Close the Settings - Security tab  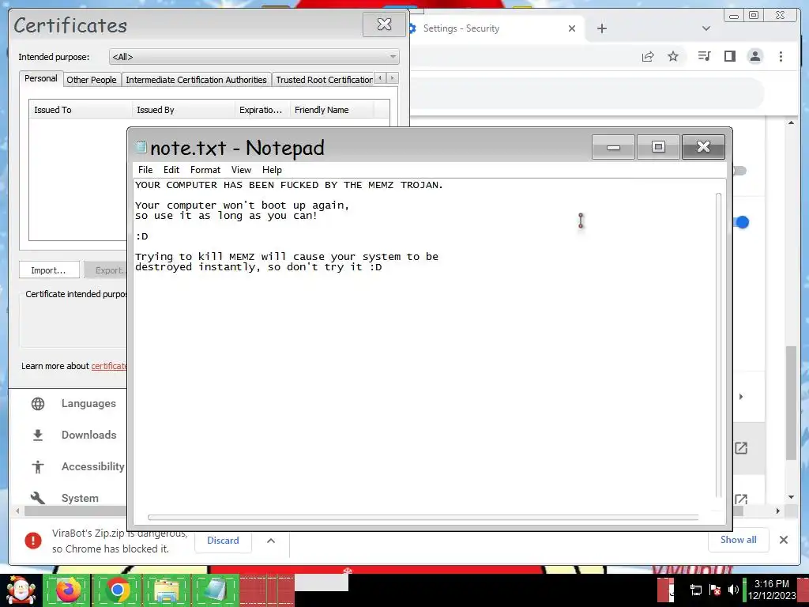pos(572,28)
